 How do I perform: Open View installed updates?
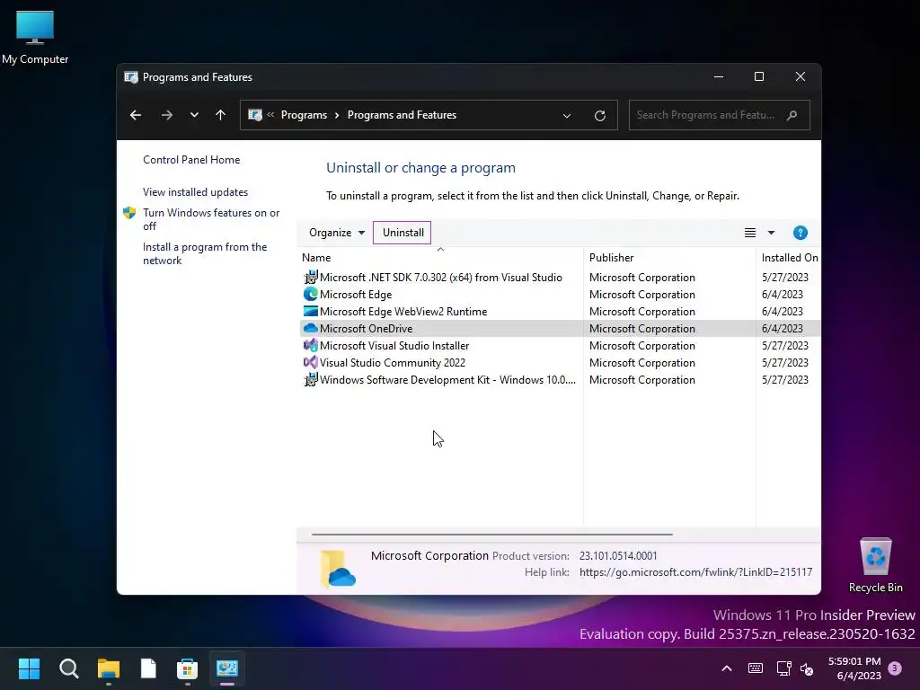(195, 192)
